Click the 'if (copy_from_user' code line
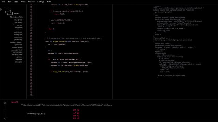Screen dimensions: 218x122 69,72
